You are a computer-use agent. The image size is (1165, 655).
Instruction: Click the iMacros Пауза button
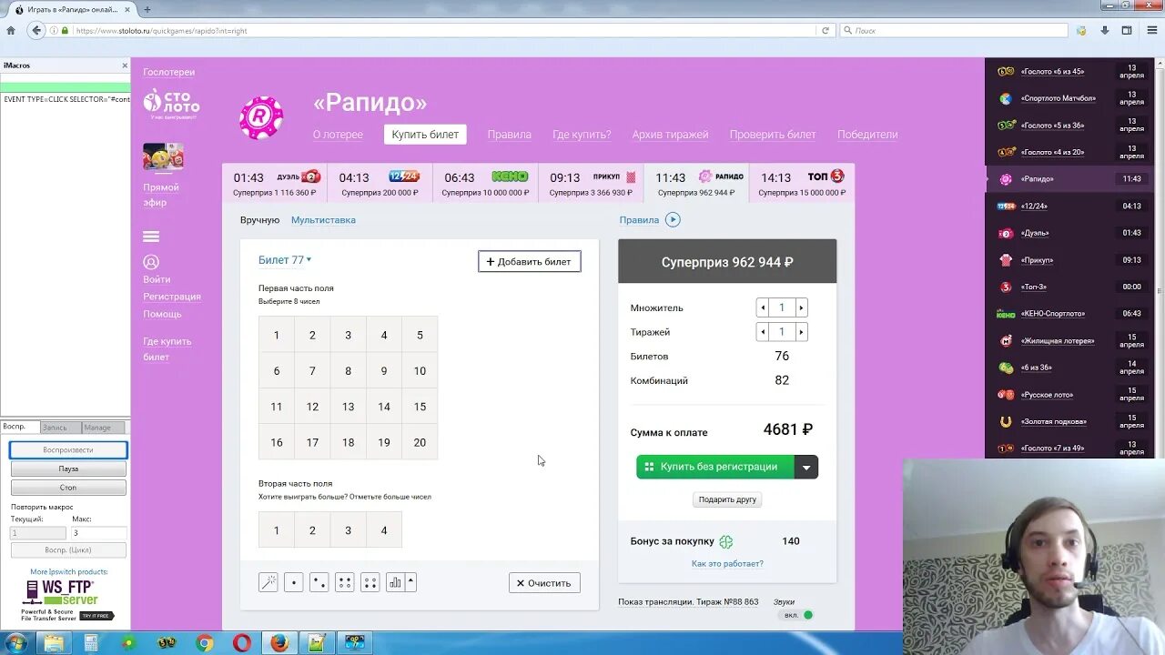tap(68, 469)
